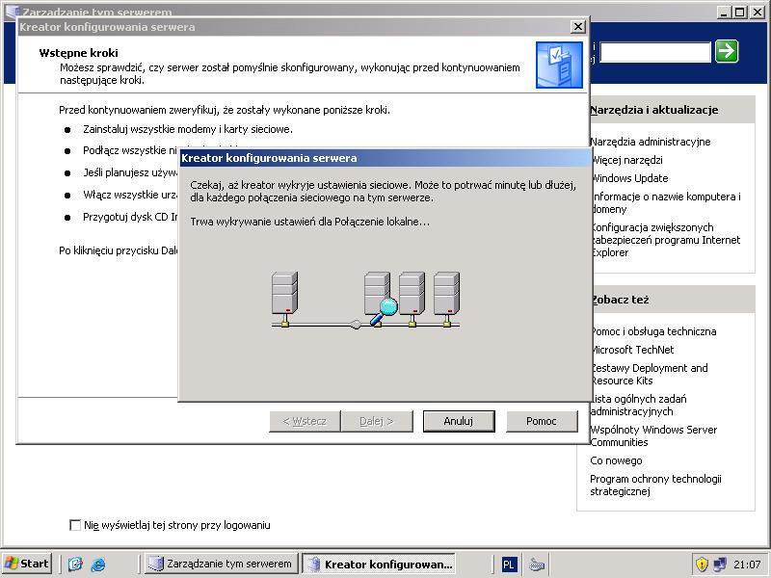Click the Wstępne kroki heading
Image resolution: width=771 pixels, height=578 pixels.
[79, 53]
